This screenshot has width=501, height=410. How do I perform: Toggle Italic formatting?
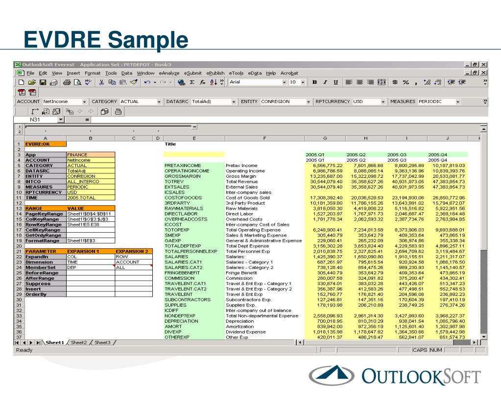pyautogui.click(x=325, y=82)
